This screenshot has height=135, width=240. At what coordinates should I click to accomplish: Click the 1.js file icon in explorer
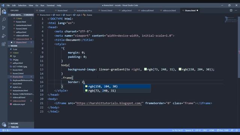tap(11, 56)
